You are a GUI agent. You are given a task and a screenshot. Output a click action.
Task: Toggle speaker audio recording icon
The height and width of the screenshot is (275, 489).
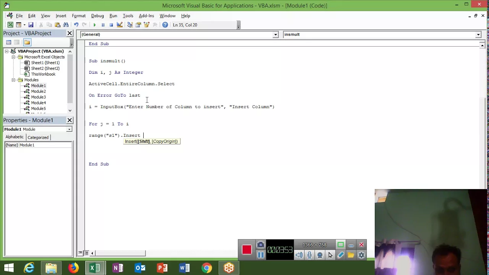click(299, 255)
